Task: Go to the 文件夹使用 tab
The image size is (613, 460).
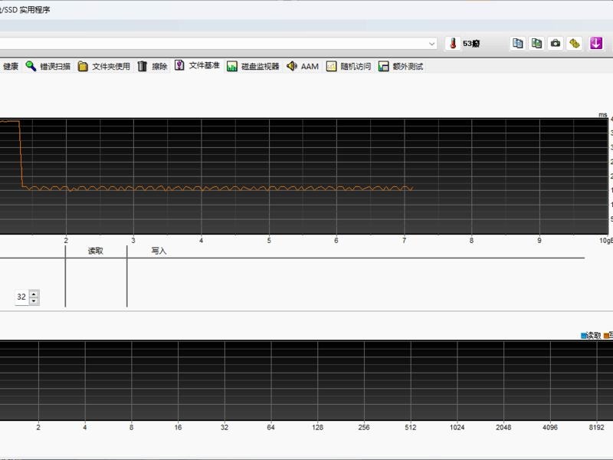Action: click(x=104, y=67)
